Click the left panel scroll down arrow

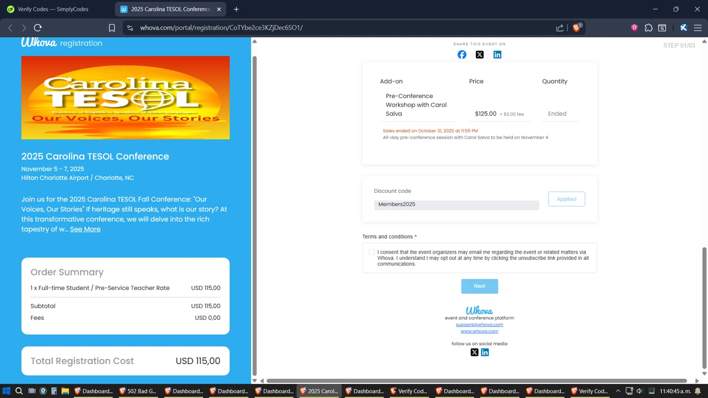(255, 381)
